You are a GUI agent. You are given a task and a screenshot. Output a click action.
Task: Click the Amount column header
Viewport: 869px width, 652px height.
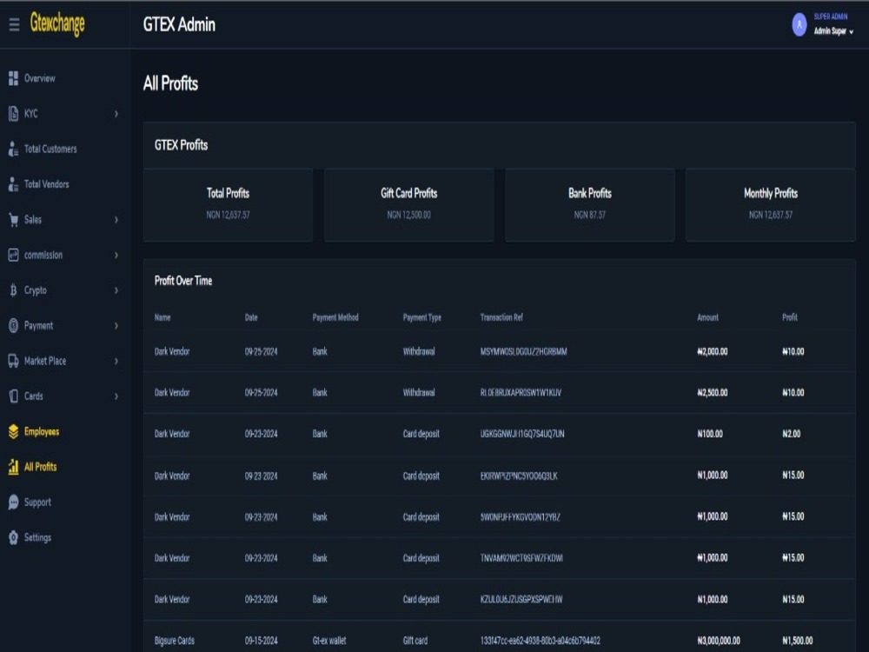point(707,317)
